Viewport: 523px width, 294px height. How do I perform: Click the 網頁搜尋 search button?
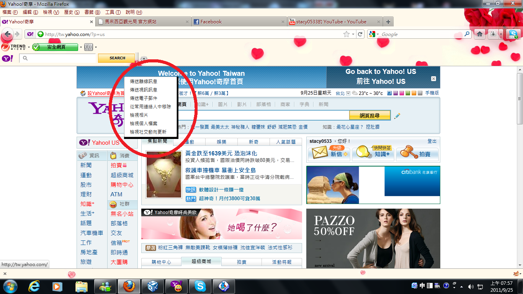(x=369, y=115)
